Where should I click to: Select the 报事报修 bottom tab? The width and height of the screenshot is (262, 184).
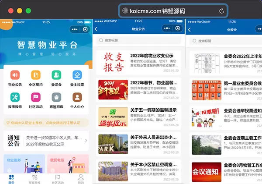(34, 179)
